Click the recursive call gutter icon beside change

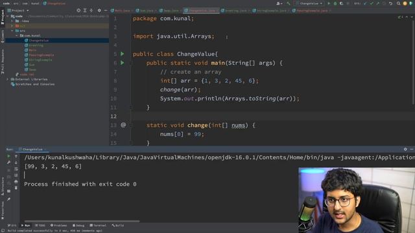123,125
